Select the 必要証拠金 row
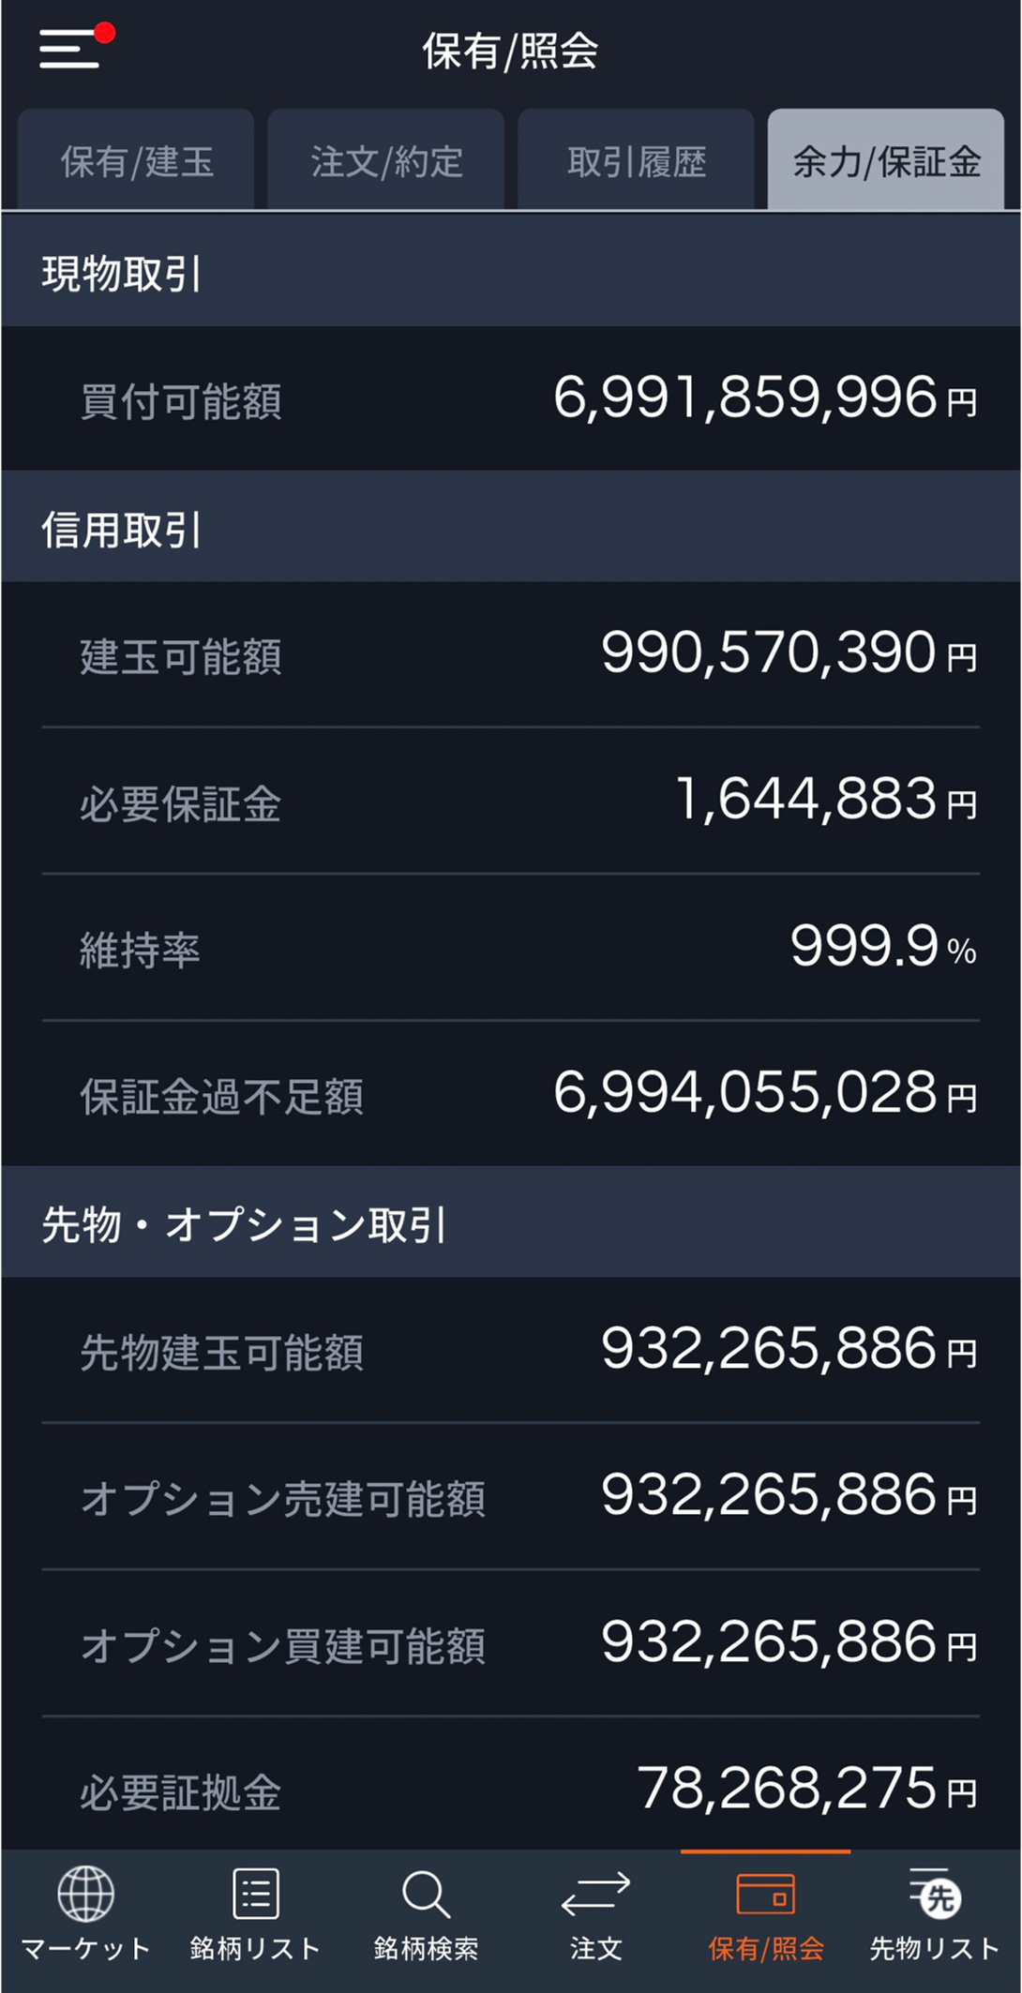Screen dimensions: 1022x1993 (511, 1790)
